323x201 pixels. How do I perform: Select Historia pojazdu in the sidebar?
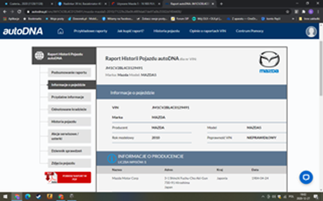point(70,122)
